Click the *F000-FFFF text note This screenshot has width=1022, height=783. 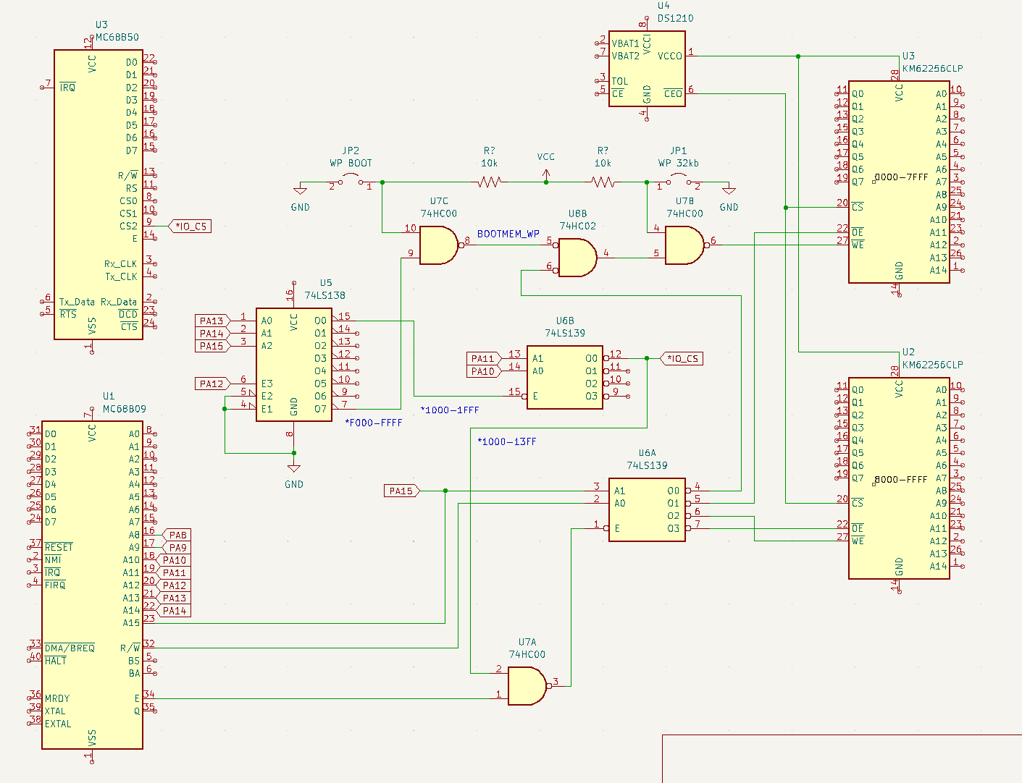[373, 423]
